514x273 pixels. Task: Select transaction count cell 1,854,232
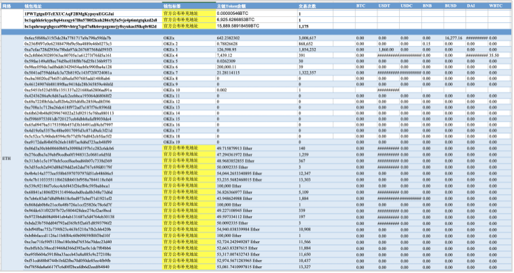[x=308, y=50]
